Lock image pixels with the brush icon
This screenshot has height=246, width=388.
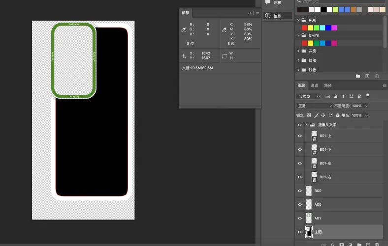point(316,115)
